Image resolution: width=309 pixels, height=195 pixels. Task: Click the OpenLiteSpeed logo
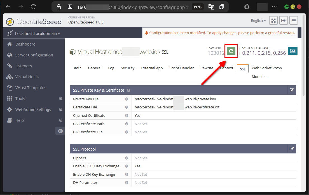[x=34, y=22]
